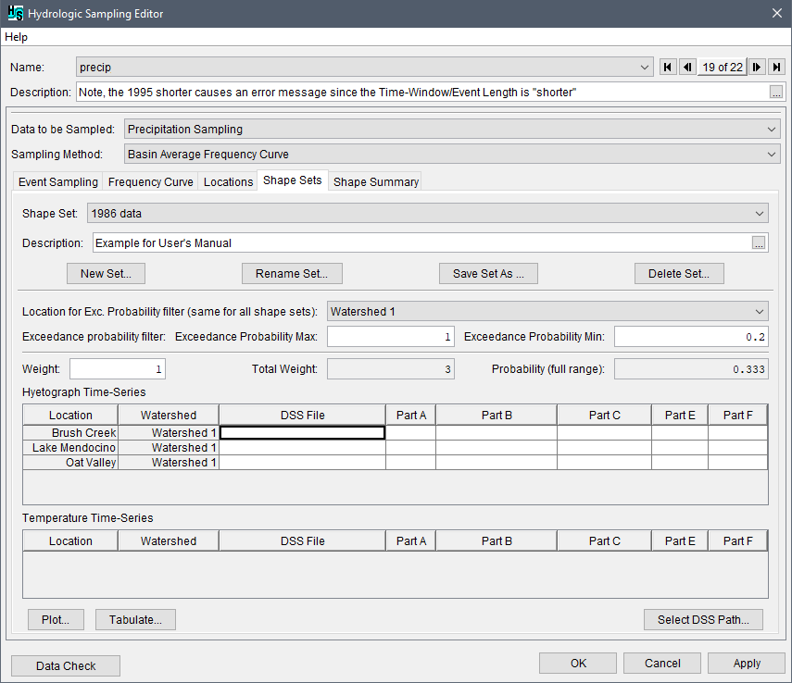792x683 pixels.
Task: Click Hyetograph table DSS File column header
Action: pyautogui.click(x=303, y=415)
